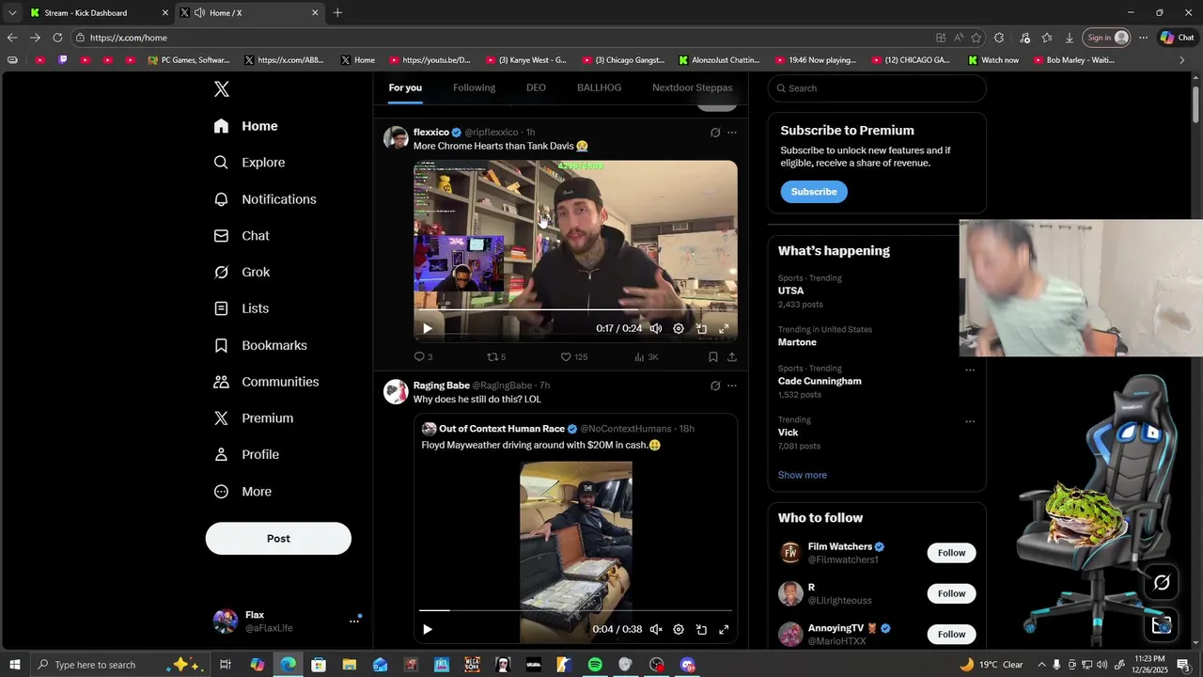Play the flexxico video
The height and width of the screenshot is (677, 1203).
[x=427, y=329]
